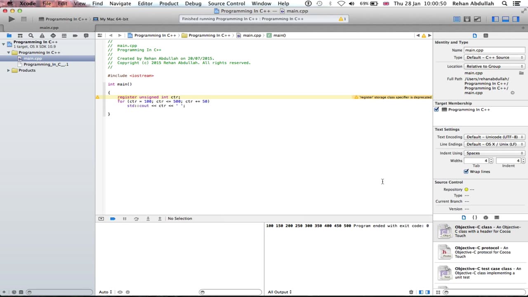The width and height of the screenshot is (528, 297).
Task: Step over in debug bar
Action: pyautogui.click(x=136, y=219)
